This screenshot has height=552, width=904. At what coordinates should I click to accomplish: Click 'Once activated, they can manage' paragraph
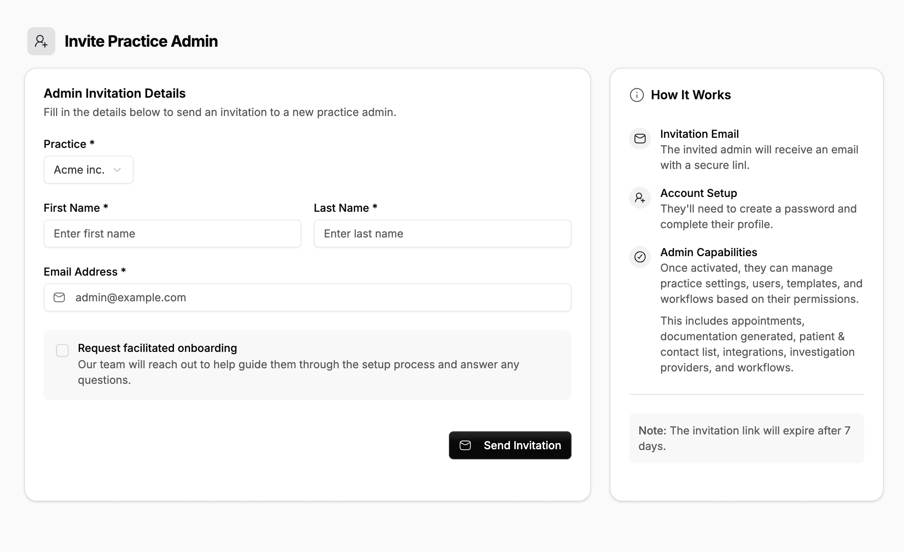click(762, 283)
